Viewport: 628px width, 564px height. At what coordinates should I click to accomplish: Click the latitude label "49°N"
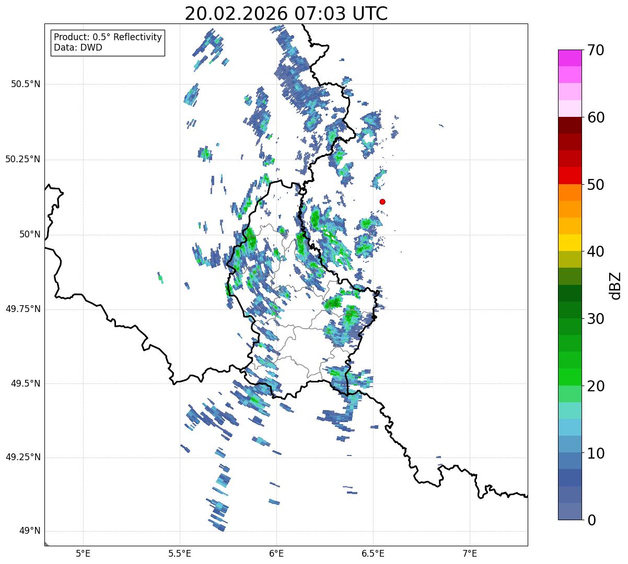pos(30,531)
